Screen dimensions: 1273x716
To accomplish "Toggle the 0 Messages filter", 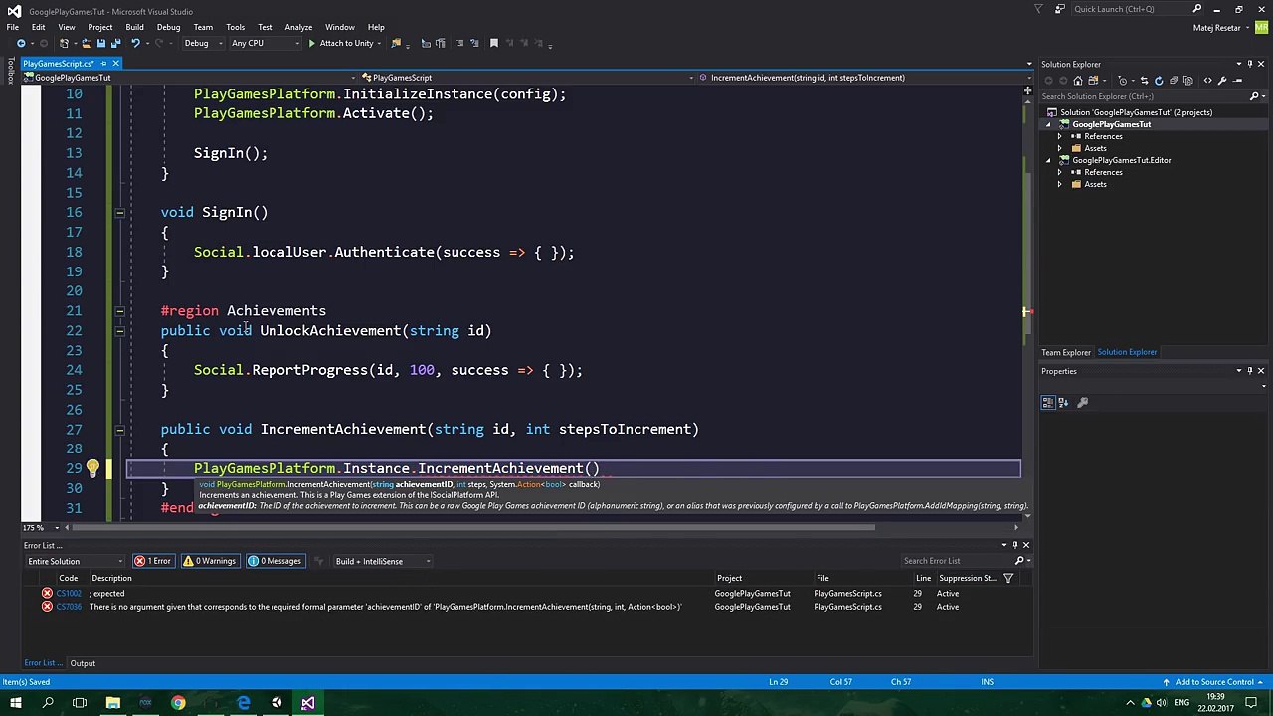I will [274, 561].
